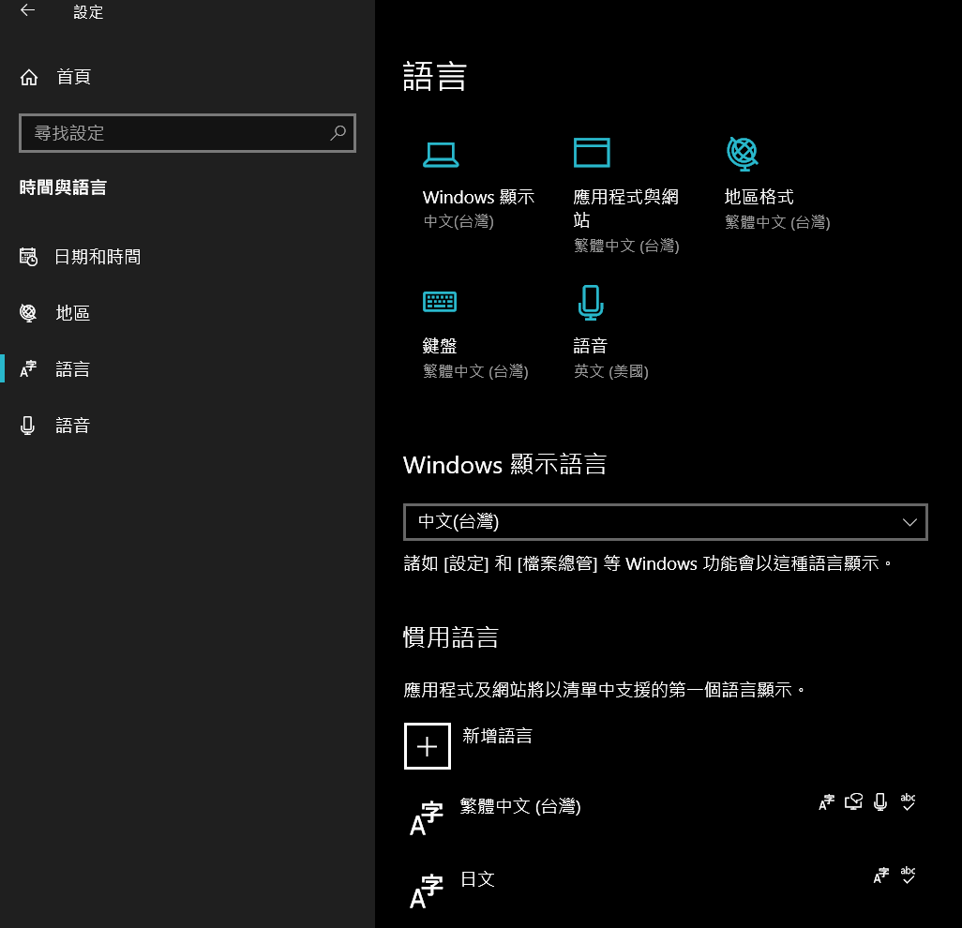The image size is (962, 928).
Task: Open the Windows 顯示語言 dropdown
Action: point(665,522)
